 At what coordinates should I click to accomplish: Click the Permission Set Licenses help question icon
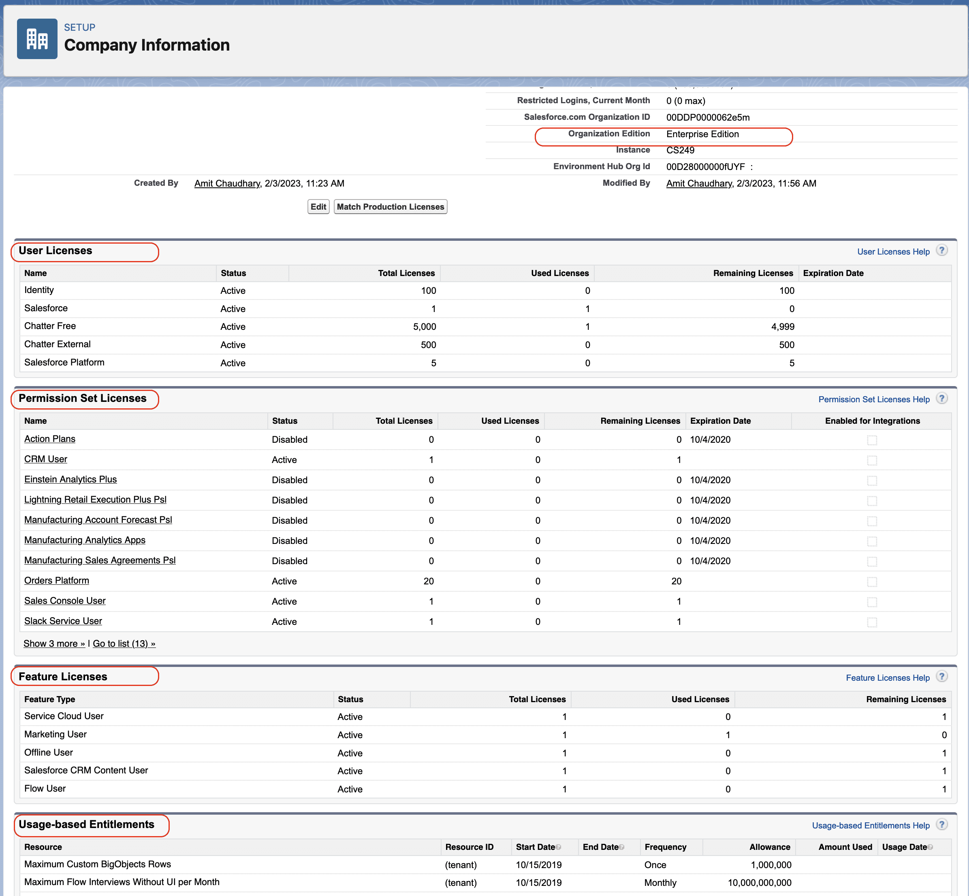[x=941, y=399]
